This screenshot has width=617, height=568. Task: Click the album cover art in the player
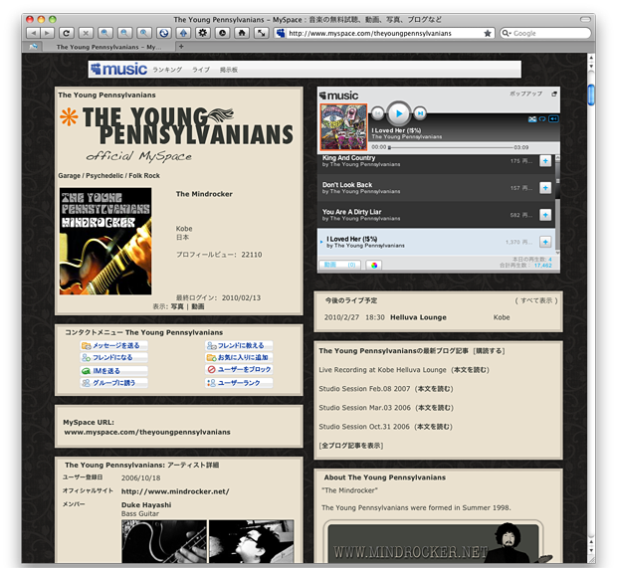343,127
